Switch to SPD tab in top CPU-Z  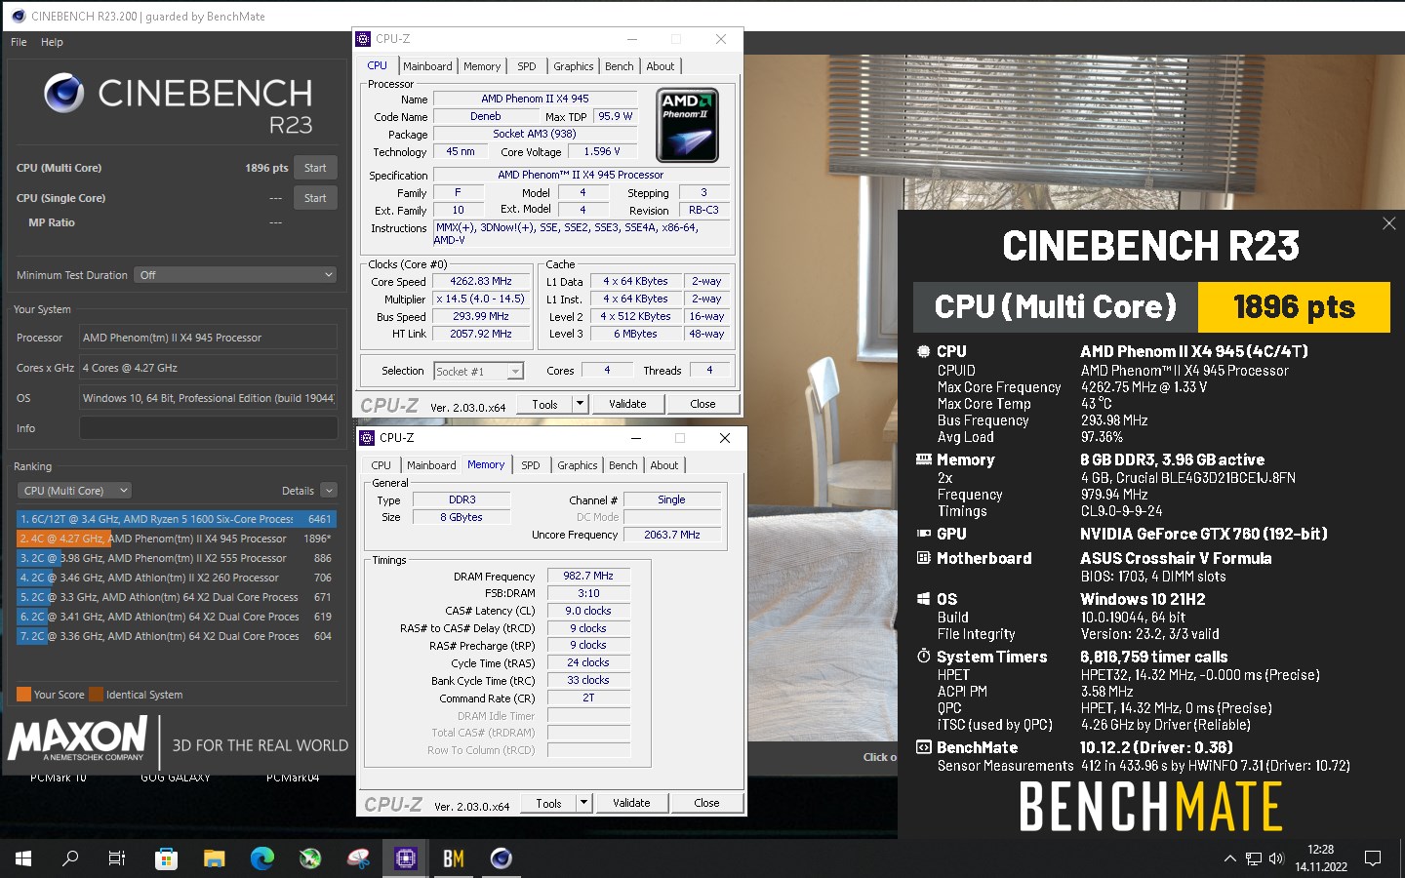pyautogui.click(x=527, y=66)
